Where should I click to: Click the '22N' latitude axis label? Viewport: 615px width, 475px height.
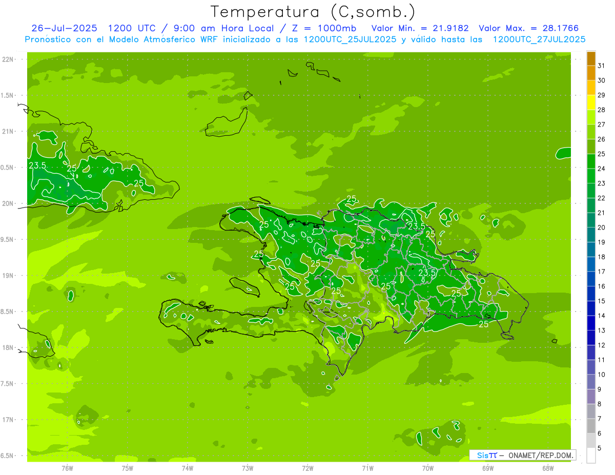tap(7, 59)
